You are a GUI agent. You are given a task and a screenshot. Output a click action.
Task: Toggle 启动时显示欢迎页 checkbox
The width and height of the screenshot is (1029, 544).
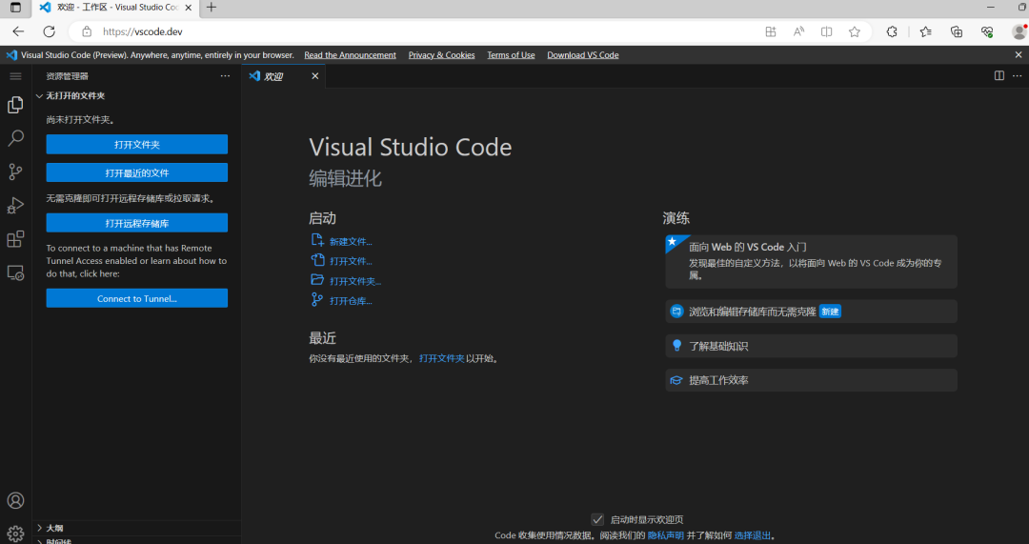coord(597,519)
